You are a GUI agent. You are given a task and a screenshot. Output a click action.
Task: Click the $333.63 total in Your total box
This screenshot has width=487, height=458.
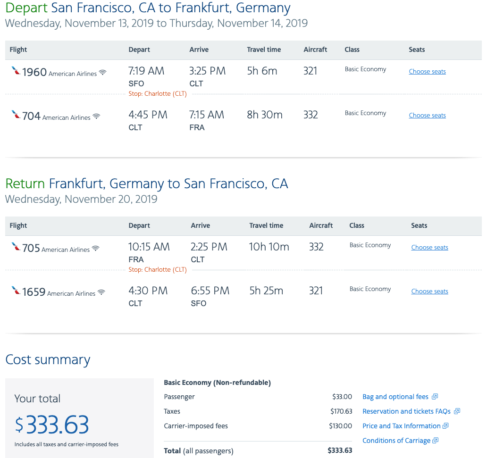coord(52,425)
